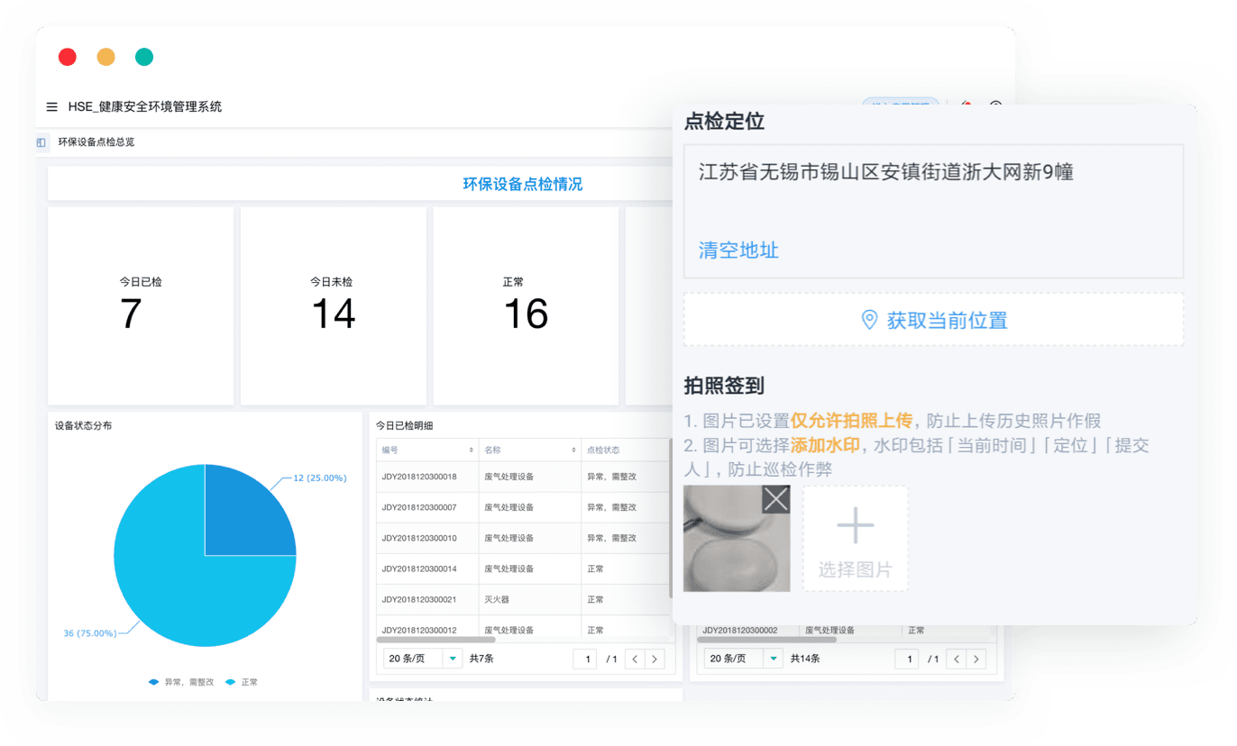Image resolution: width=1237 pixels, height=746 pixels.
Task: Toggle the 正常 legend item under pie chart
Action: 242,683
